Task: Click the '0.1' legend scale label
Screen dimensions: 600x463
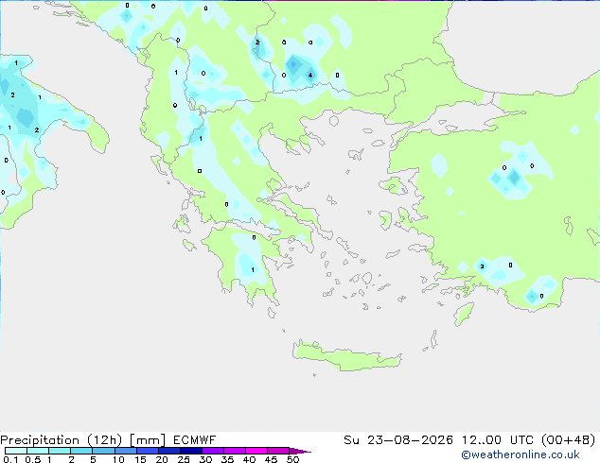Action: pyautogui.click(x=10, y=459)
